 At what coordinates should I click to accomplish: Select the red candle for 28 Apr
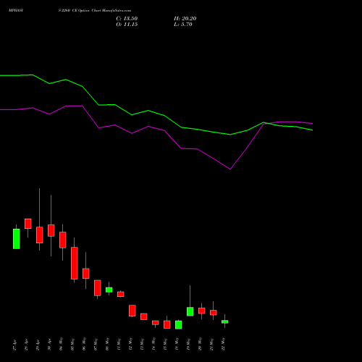click(x=28, y=224)
